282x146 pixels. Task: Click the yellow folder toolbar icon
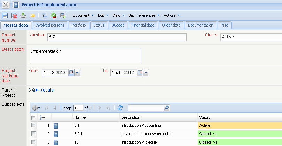[32, 15]
